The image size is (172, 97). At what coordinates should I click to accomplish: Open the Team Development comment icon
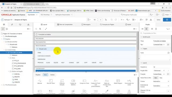point(141,20)
